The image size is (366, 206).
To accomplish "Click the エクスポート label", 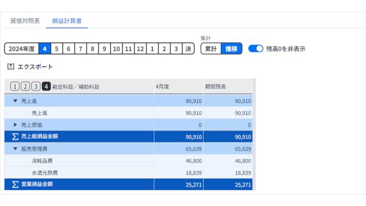I will coord(35,67).
